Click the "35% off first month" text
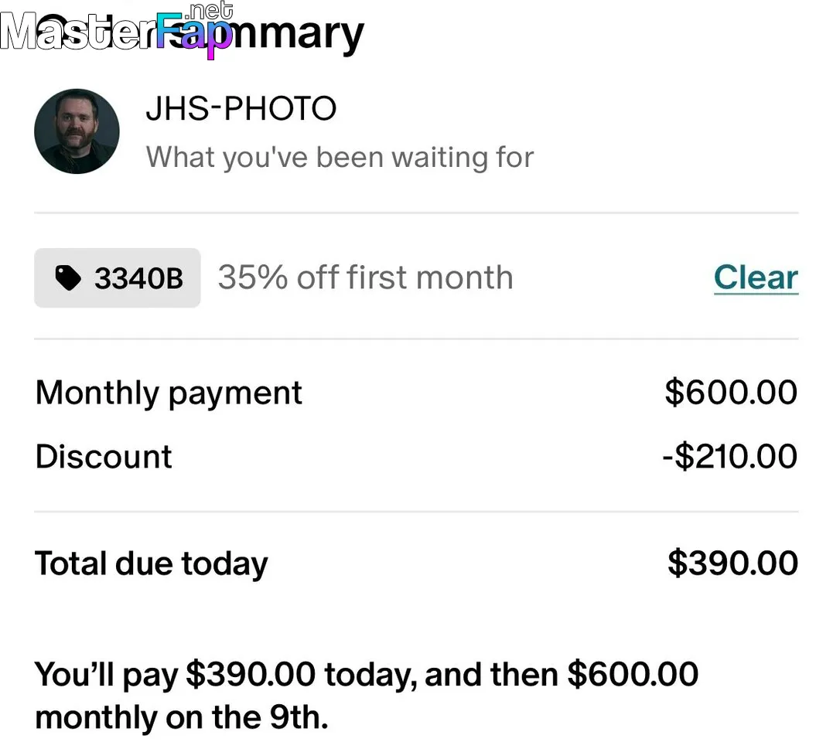Screen dimensions: 833x742 pos(365,277)
